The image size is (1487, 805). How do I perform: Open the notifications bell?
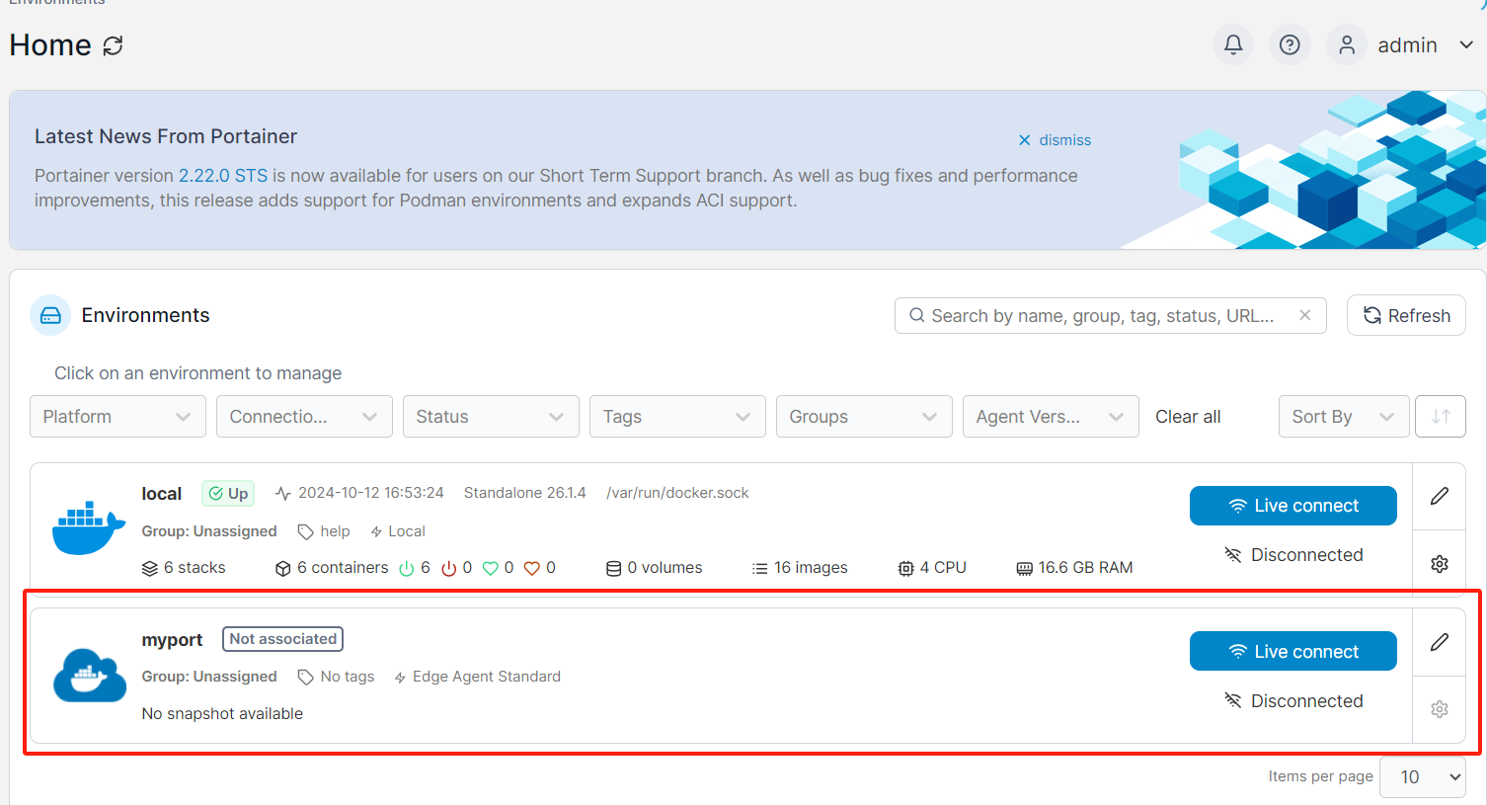(1233, 44)
